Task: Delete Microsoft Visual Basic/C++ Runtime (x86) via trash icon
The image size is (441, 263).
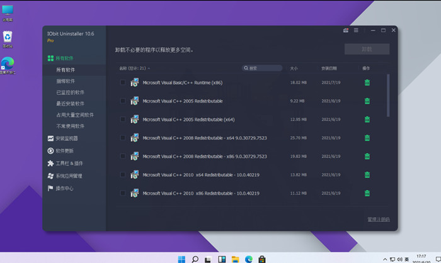Action: click(x=367, y=82)
